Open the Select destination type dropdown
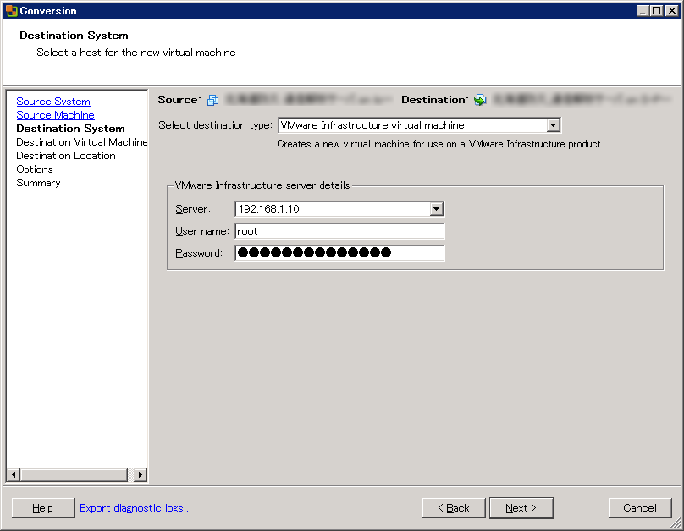 553,125
